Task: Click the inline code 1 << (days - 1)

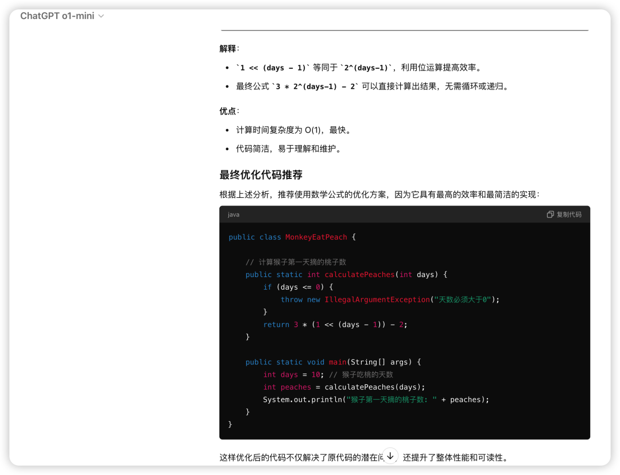Action: point(273,68)
